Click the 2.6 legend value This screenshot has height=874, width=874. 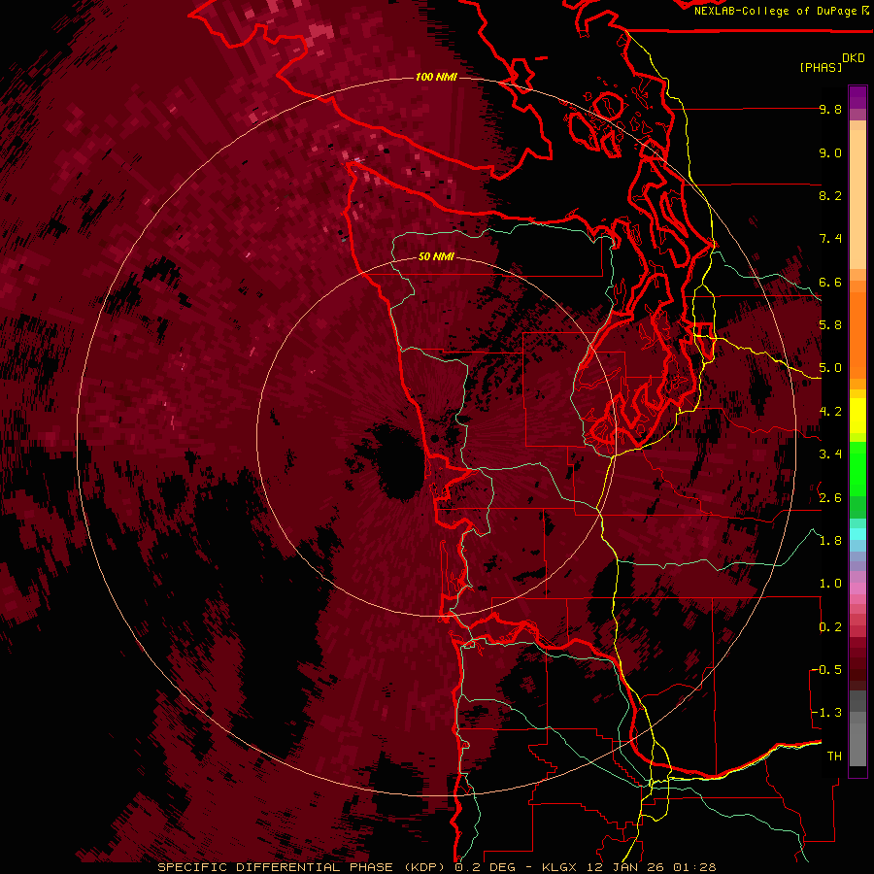click(830, 498)
